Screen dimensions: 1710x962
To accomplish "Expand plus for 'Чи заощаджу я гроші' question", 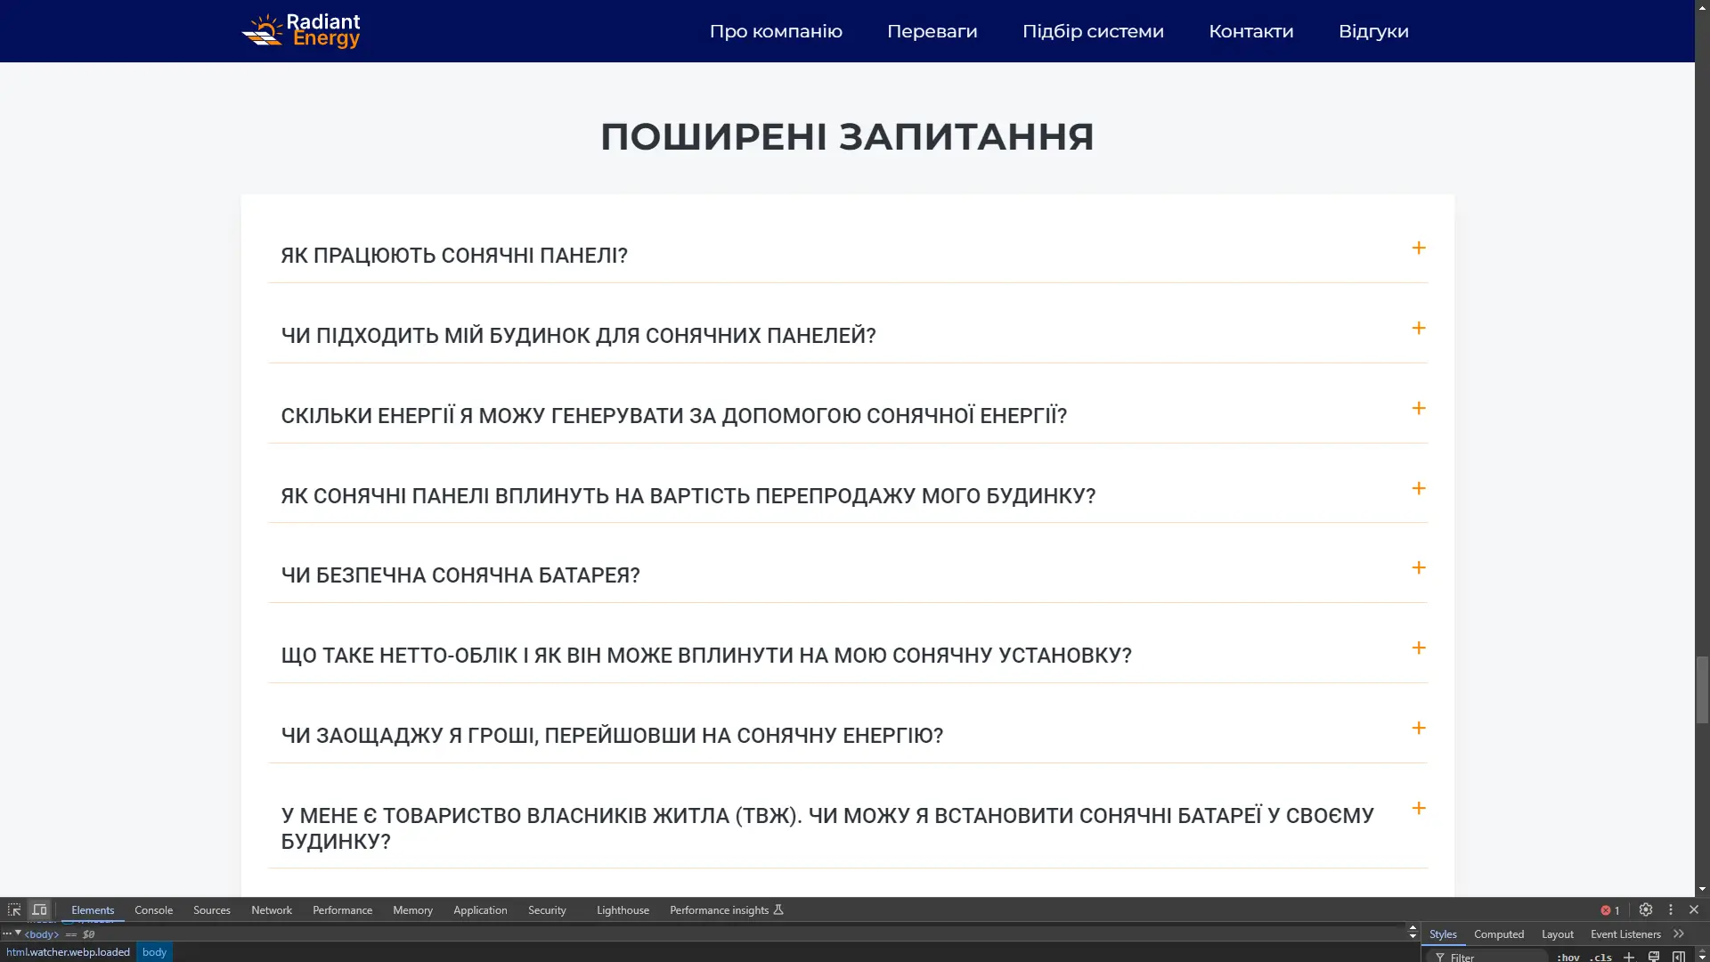I will (1419, 728).
